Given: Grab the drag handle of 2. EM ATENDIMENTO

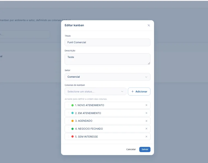Looking at the screenshot, I should pos(68,113).
